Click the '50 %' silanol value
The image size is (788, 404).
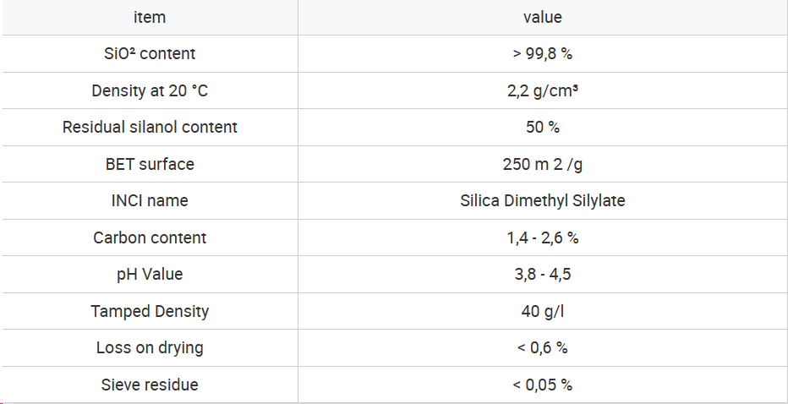[543, 127]
